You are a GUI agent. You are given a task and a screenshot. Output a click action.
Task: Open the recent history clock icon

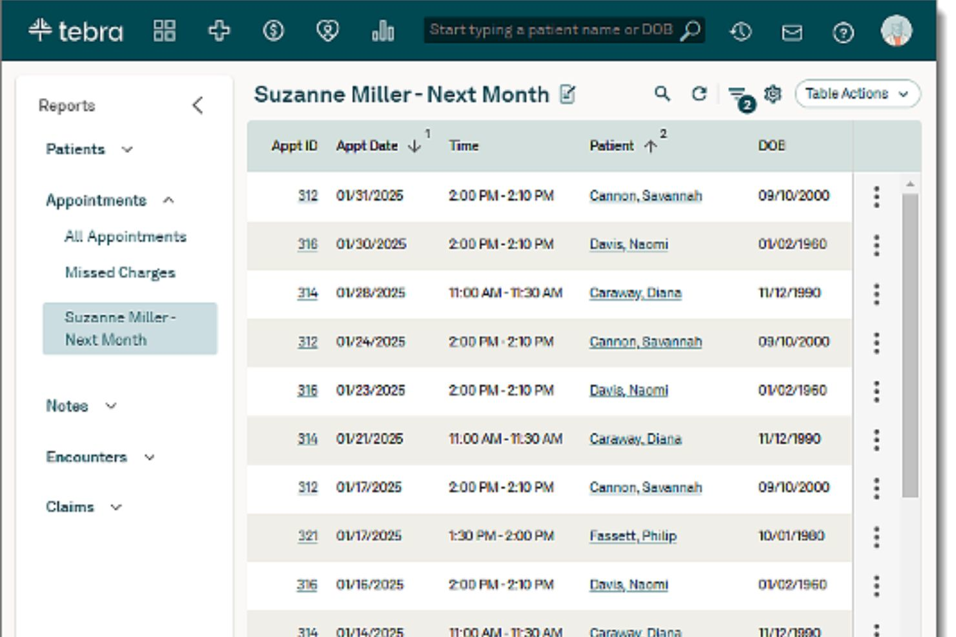pyautogui.click(x=740, y=31)
